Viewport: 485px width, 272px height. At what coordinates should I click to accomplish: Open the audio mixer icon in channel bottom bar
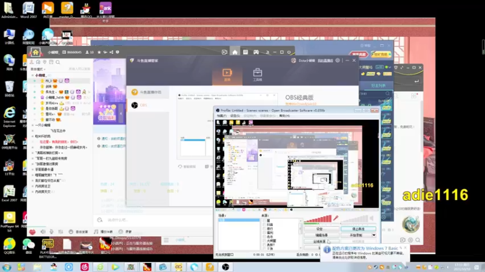(x=61, y=232)
